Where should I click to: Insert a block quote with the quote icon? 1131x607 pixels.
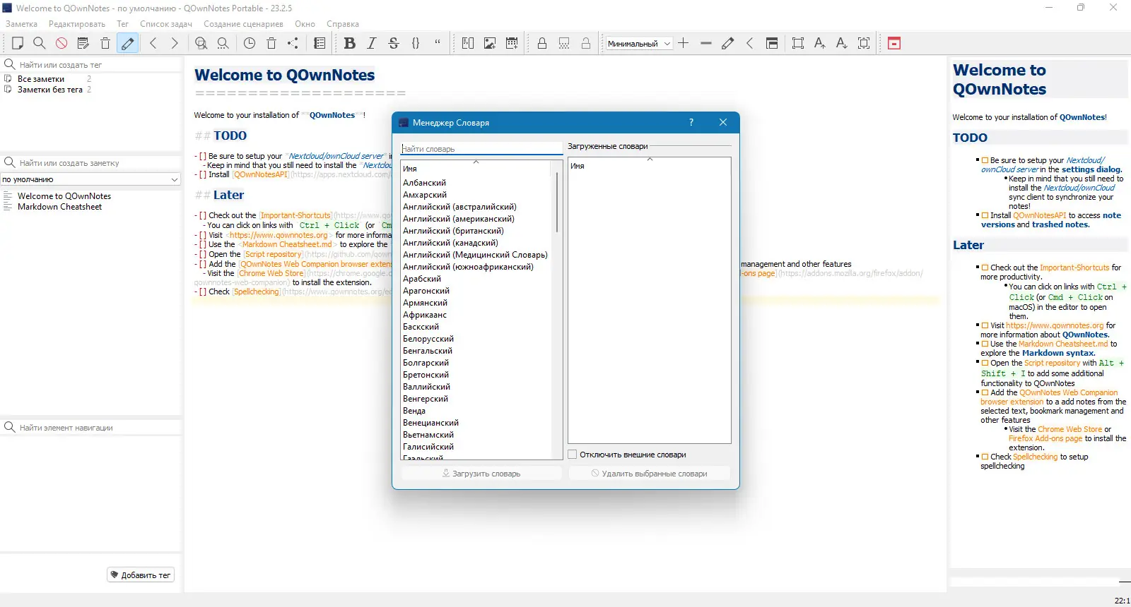click(438, 43)
